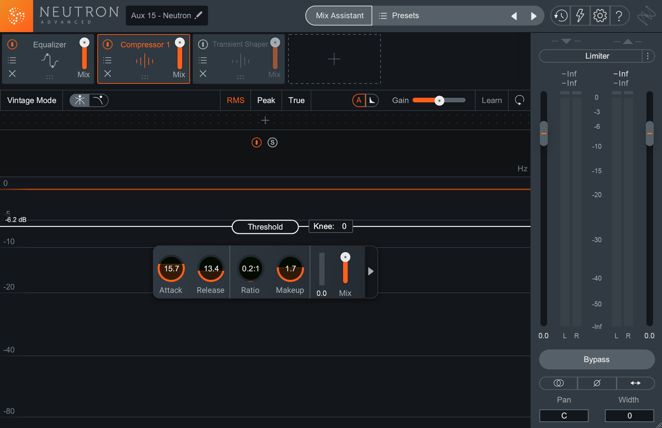The image size is (662, 428).
Task: Toggle the channel link overlapping circles icon
Action: 559,383
